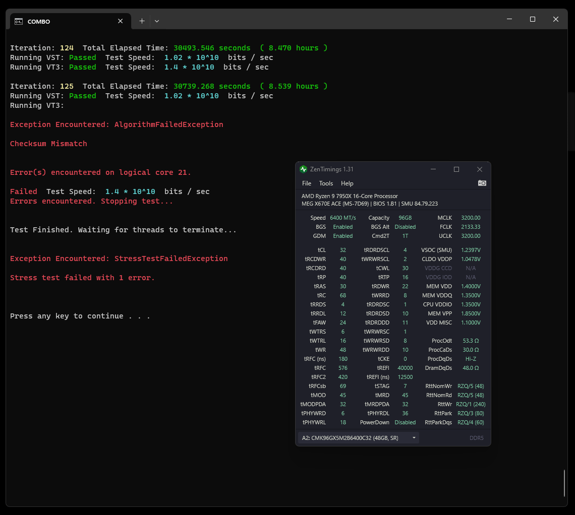This screenshot has height=515, width=575.
Task: Minimize the ZenTimings window
Action: tap(433, 169)
